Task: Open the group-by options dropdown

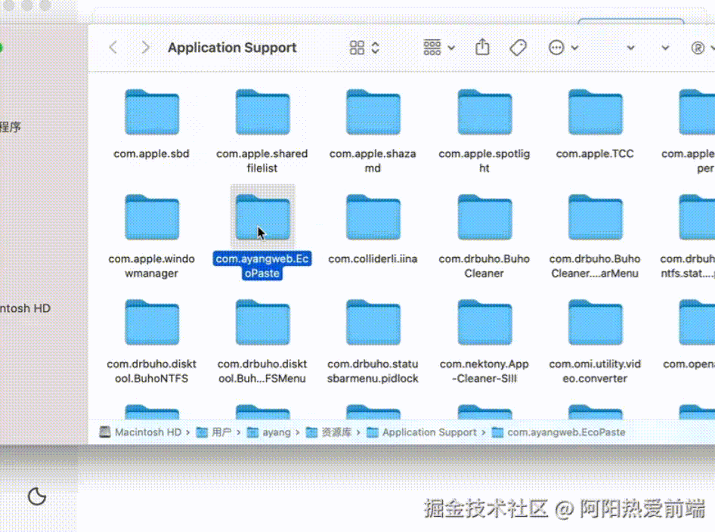Action: (x=438, y=48)
